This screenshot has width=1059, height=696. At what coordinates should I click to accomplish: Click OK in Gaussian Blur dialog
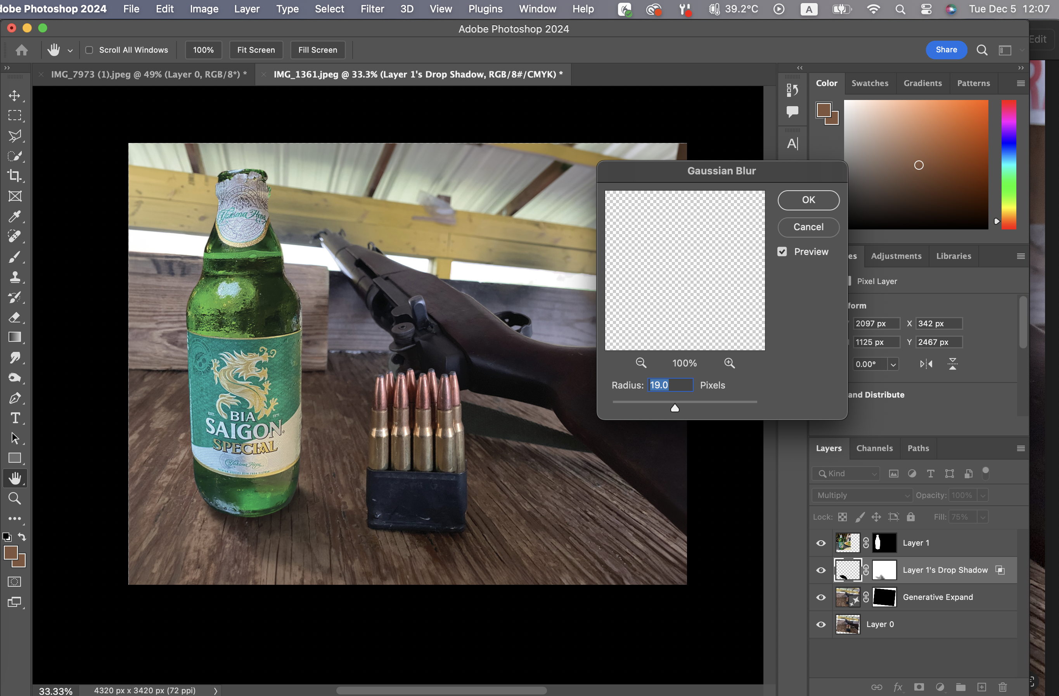[x=808, y=200]
